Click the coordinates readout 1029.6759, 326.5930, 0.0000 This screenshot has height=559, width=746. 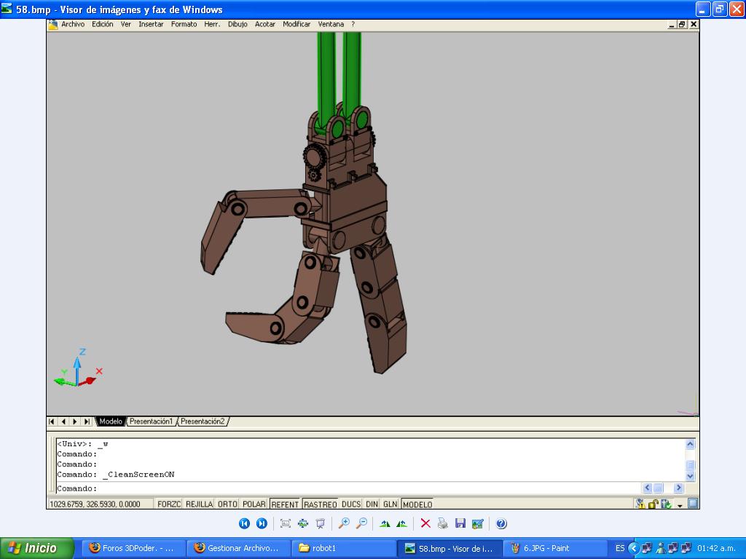[x=95, y=504]
